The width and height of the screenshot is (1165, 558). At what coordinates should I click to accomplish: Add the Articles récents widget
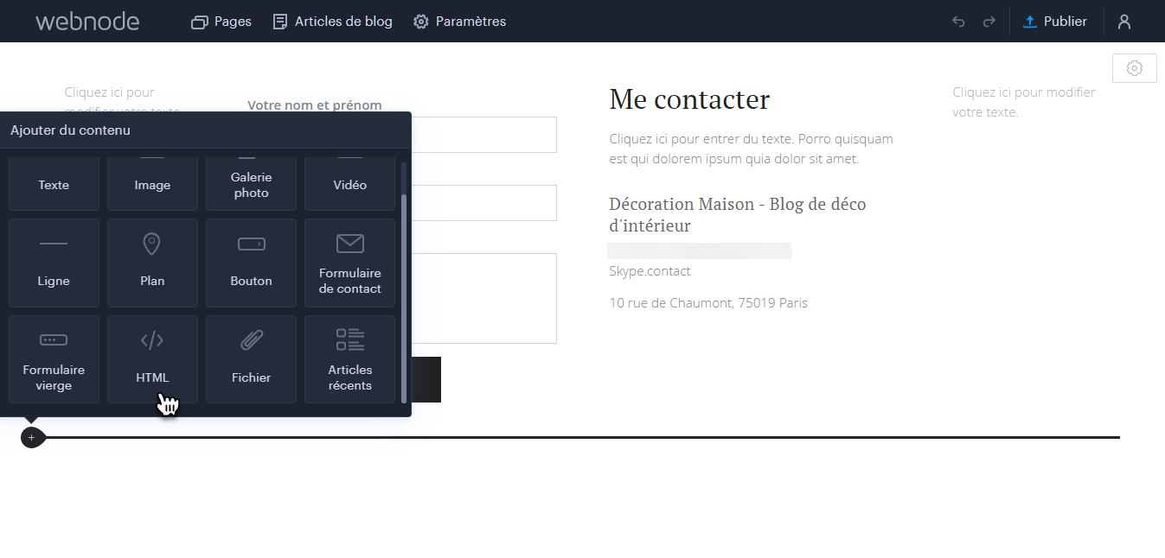[x=349, y=358]
